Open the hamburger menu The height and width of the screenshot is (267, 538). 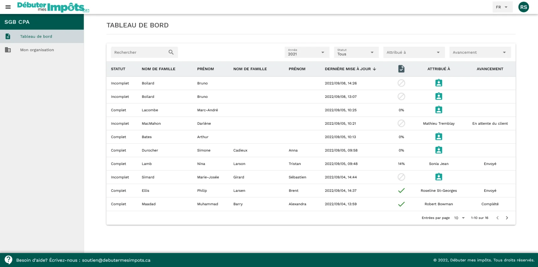click(x=8, y=7)
